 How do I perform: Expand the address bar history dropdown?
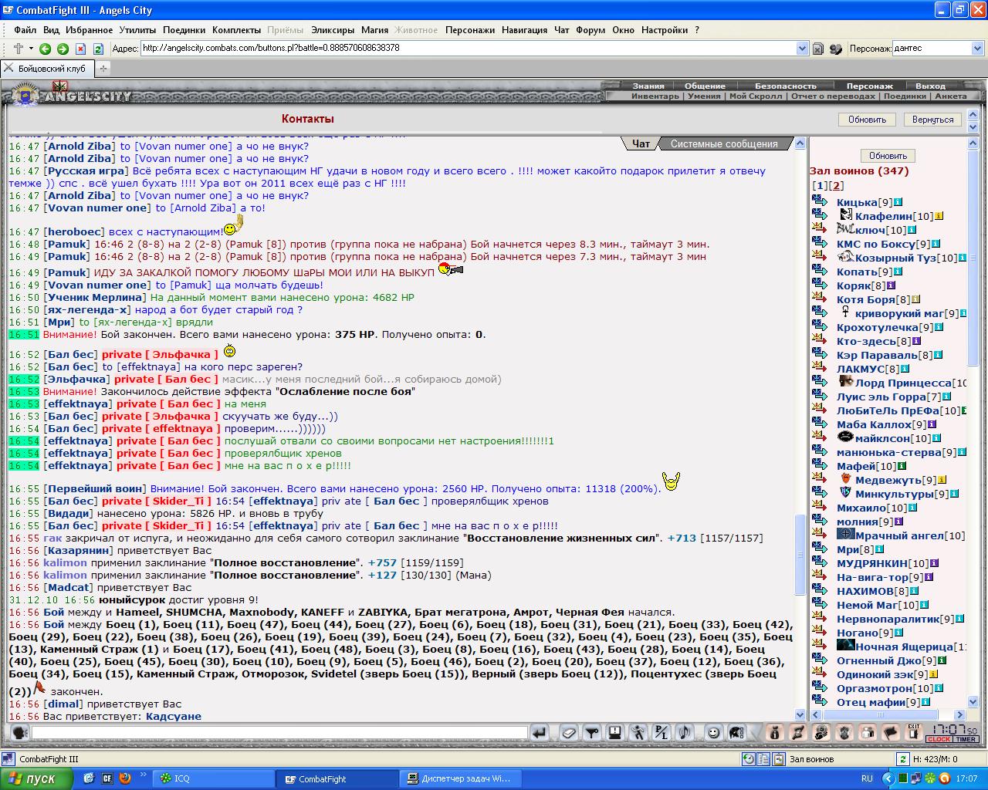[802, 49]
